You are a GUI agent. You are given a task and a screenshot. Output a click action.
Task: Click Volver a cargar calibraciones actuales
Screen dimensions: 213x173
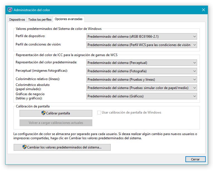point(56,123)
